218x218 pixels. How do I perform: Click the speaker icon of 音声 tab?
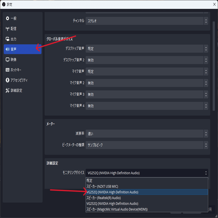(7, 49)
